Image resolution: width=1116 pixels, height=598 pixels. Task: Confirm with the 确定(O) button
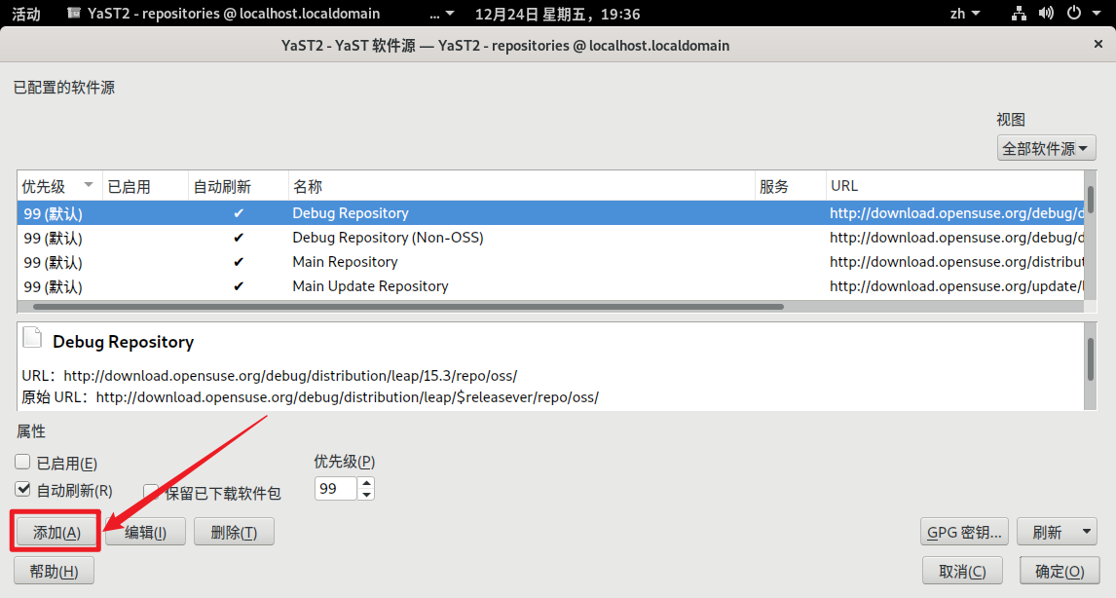click(x=1060, y=571)
